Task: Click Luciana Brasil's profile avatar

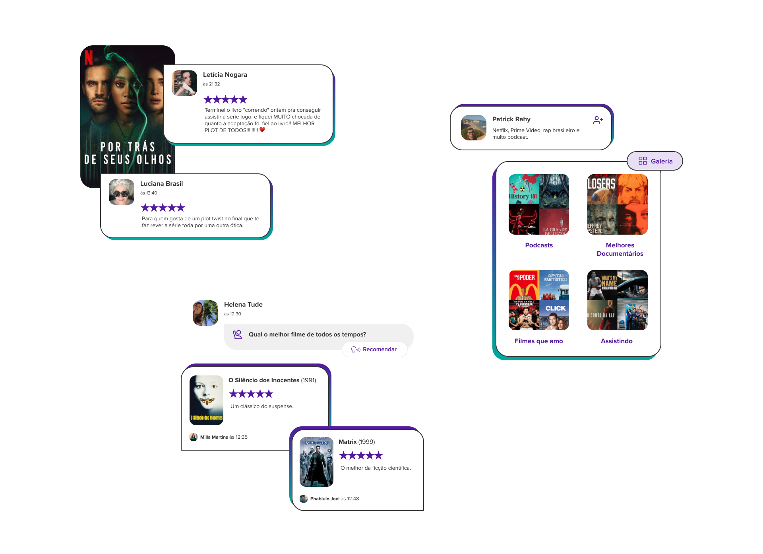Action: point(122,192)
